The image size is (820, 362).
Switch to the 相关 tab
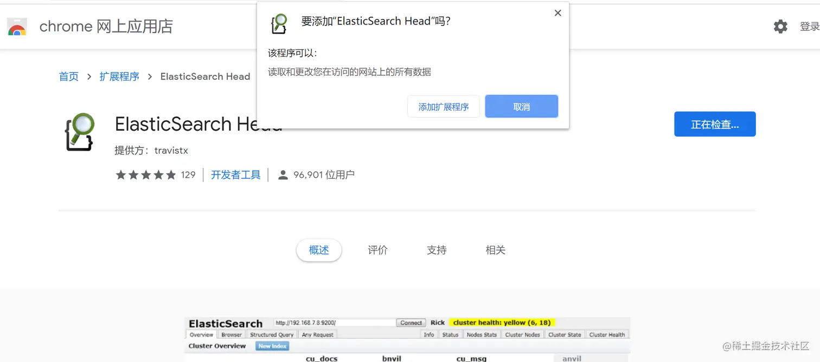pos(496,250)
